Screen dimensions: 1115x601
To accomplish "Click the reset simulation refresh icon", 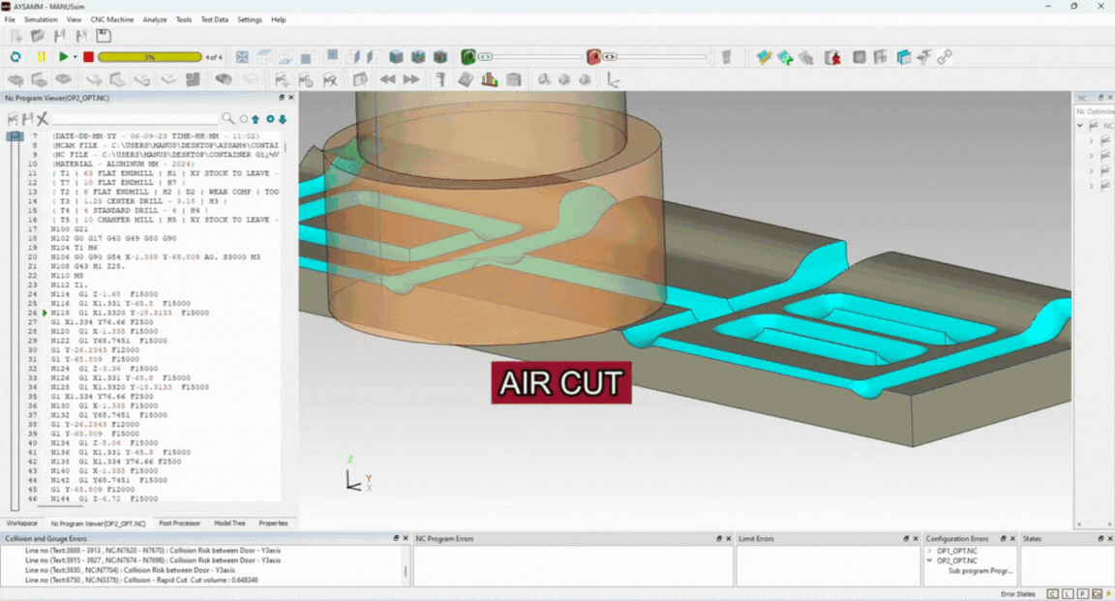I will (15, 57).
